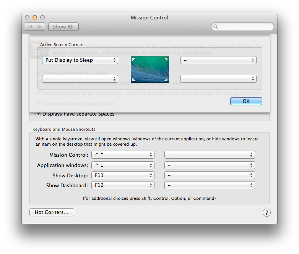Click the search magnifier icon
The image size is (299, 254).
(x=216, y=27)
